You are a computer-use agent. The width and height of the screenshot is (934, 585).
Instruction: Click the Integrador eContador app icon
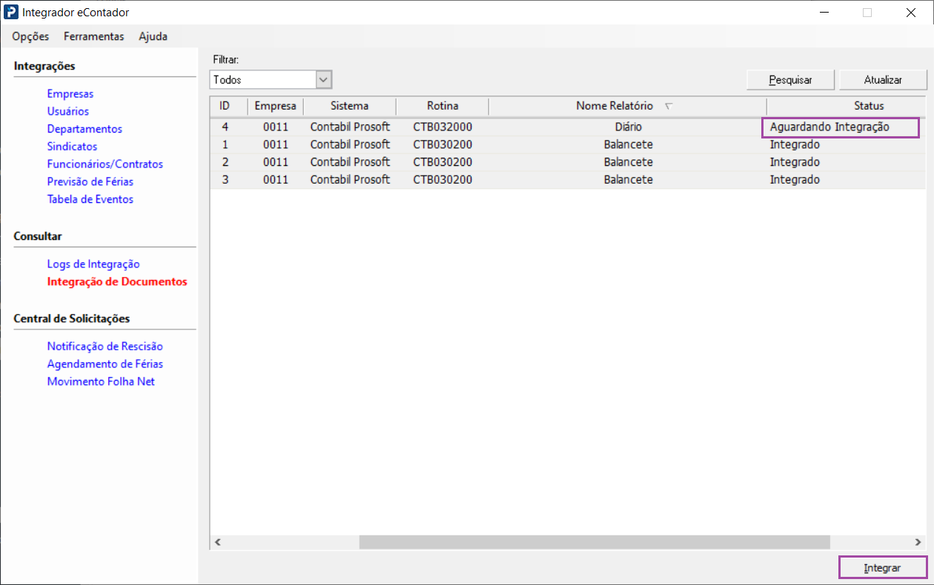11,13
